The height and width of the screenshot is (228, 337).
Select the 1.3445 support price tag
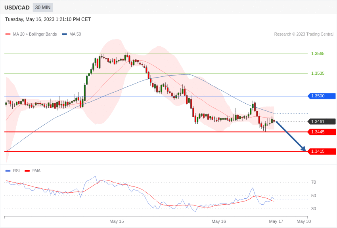click(322, 132)
